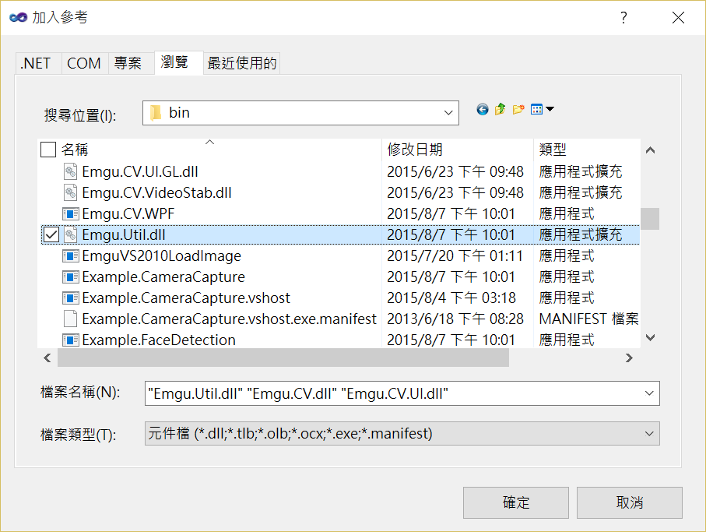Open the View menu icon

537,110
